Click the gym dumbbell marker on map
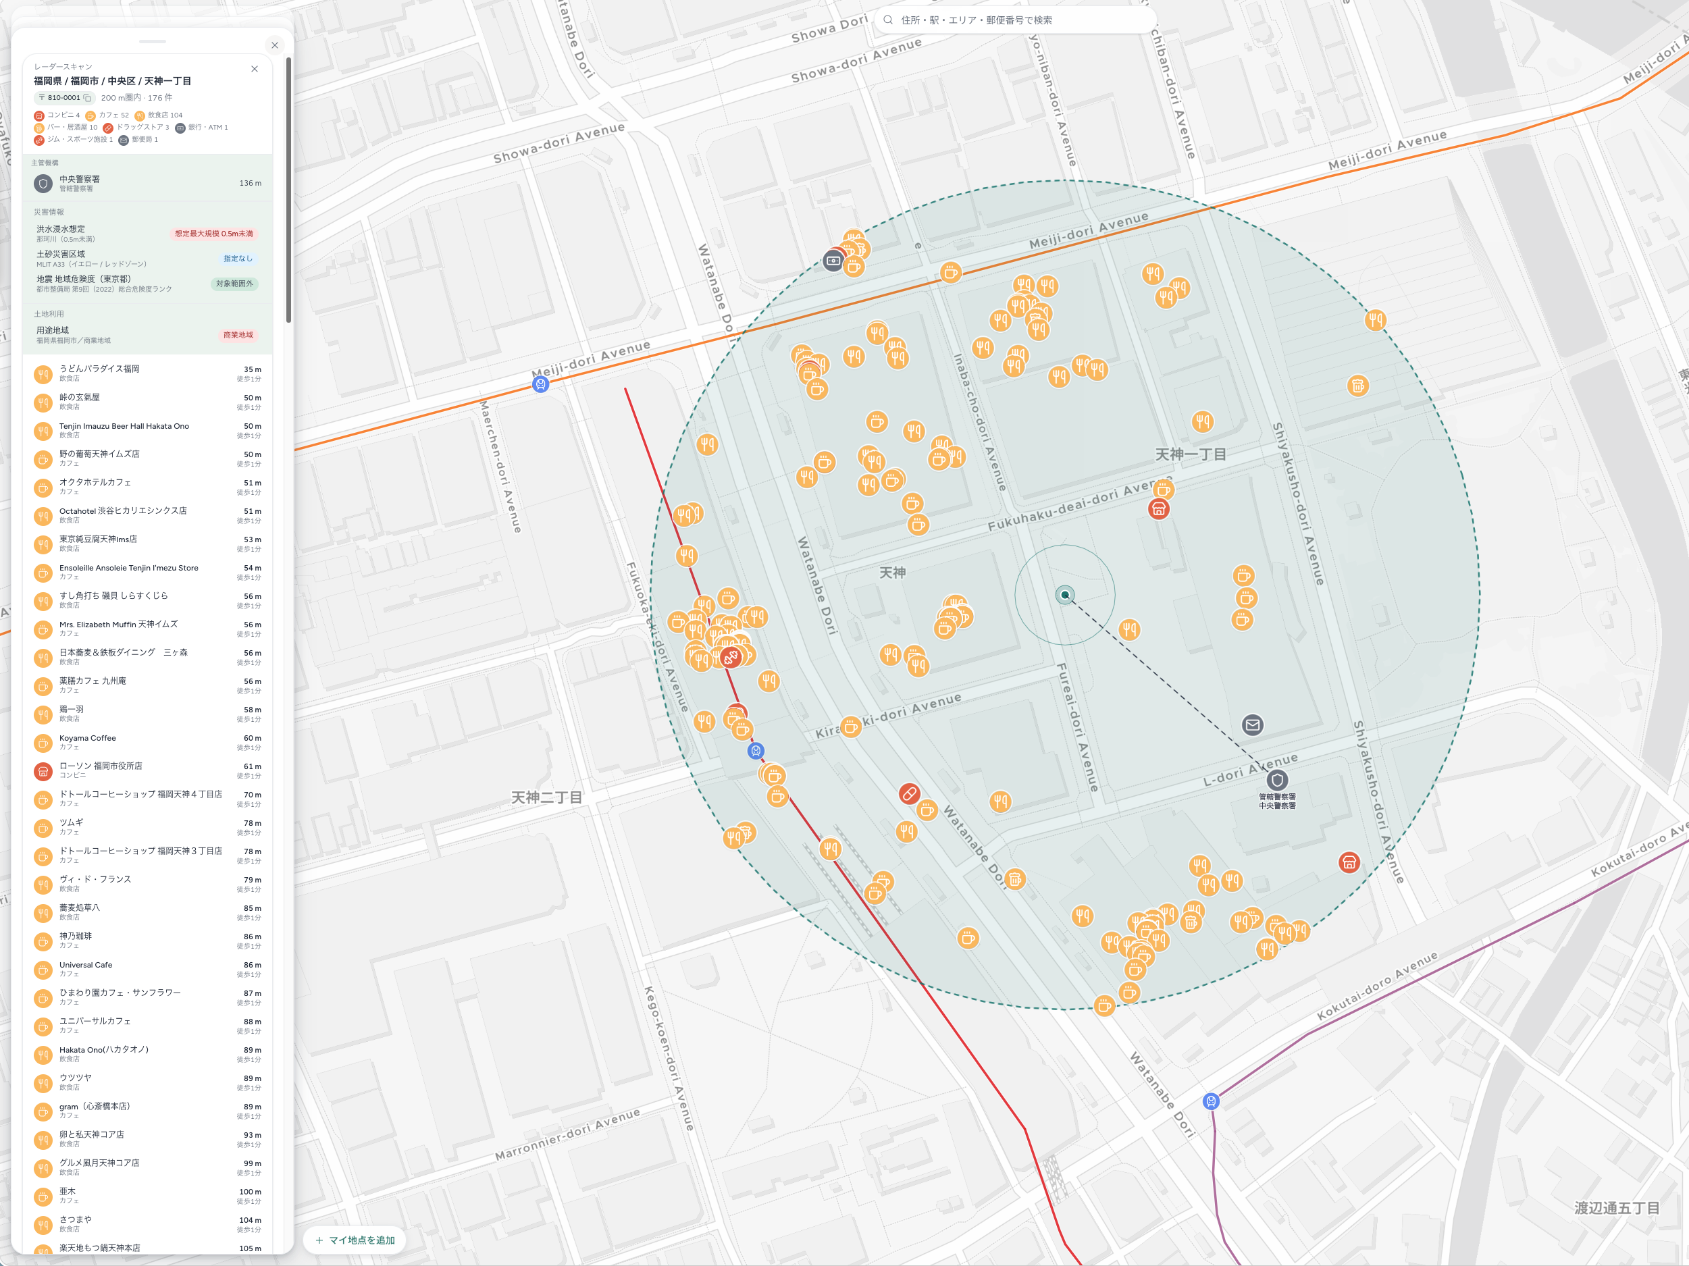The width and height of the screenshot is (1689, 1266). (x=730, y=658)
